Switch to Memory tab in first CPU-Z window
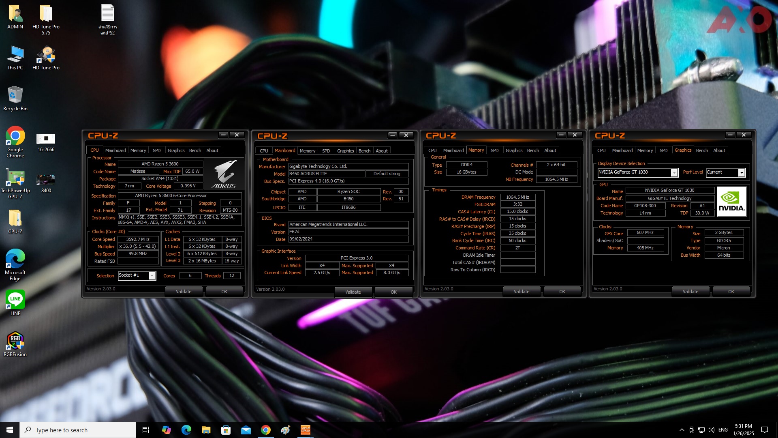 pyautogui.click(x=138, y=150)
